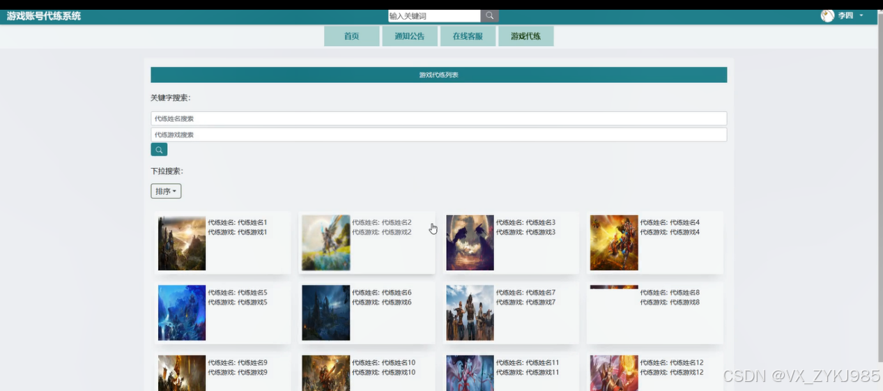Open the thumbnail for 代练姓名3
Screen dimensions: 883x391
(470, 243)
